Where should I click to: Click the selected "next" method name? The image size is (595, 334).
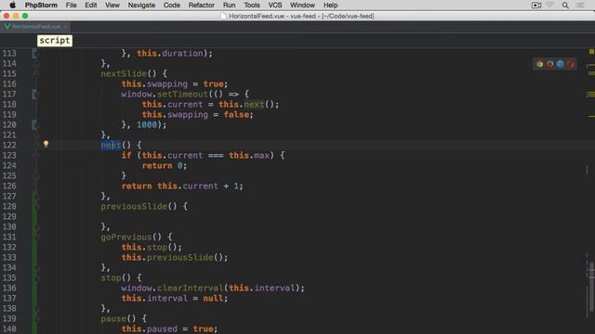[x=111, y=145]
